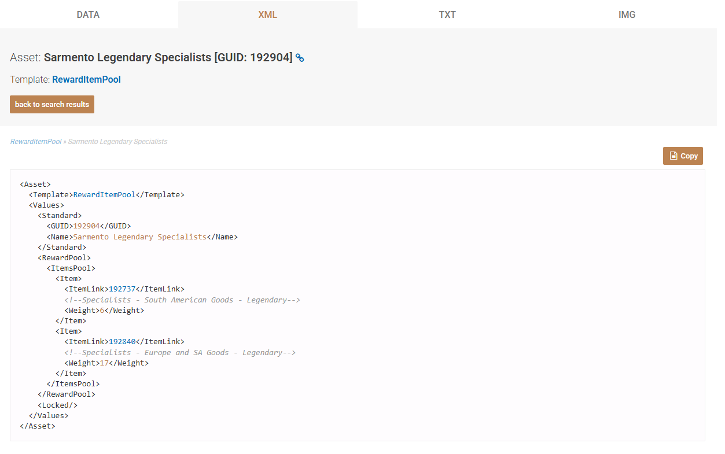
Task: Click the Name value in the XML code
Action: pos(139,237)
